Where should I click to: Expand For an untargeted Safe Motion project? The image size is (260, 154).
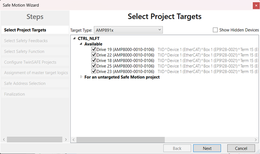pos(81,77)
